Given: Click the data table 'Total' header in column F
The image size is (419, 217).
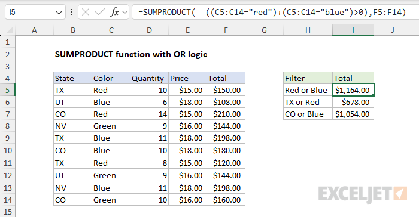Looking at the screenshot, I should (x=226, y=78).
